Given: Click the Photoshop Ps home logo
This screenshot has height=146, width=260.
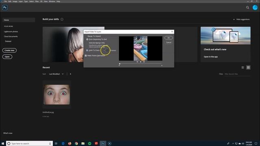Looking at the screenshot, I should click(x=5, y=7).
